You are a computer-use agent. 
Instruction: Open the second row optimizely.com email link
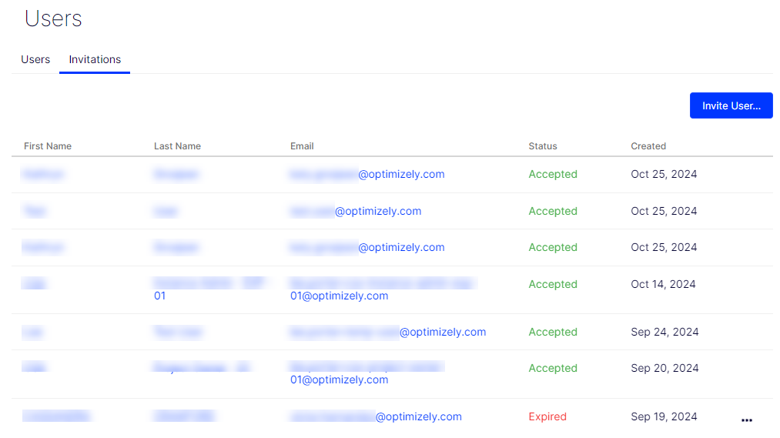356,211
